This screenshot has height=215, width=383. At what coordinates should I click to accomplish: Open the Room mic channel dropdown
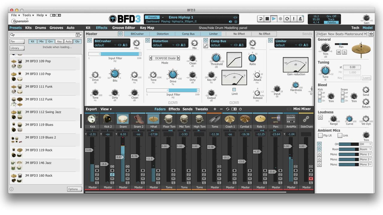point(366,149)
